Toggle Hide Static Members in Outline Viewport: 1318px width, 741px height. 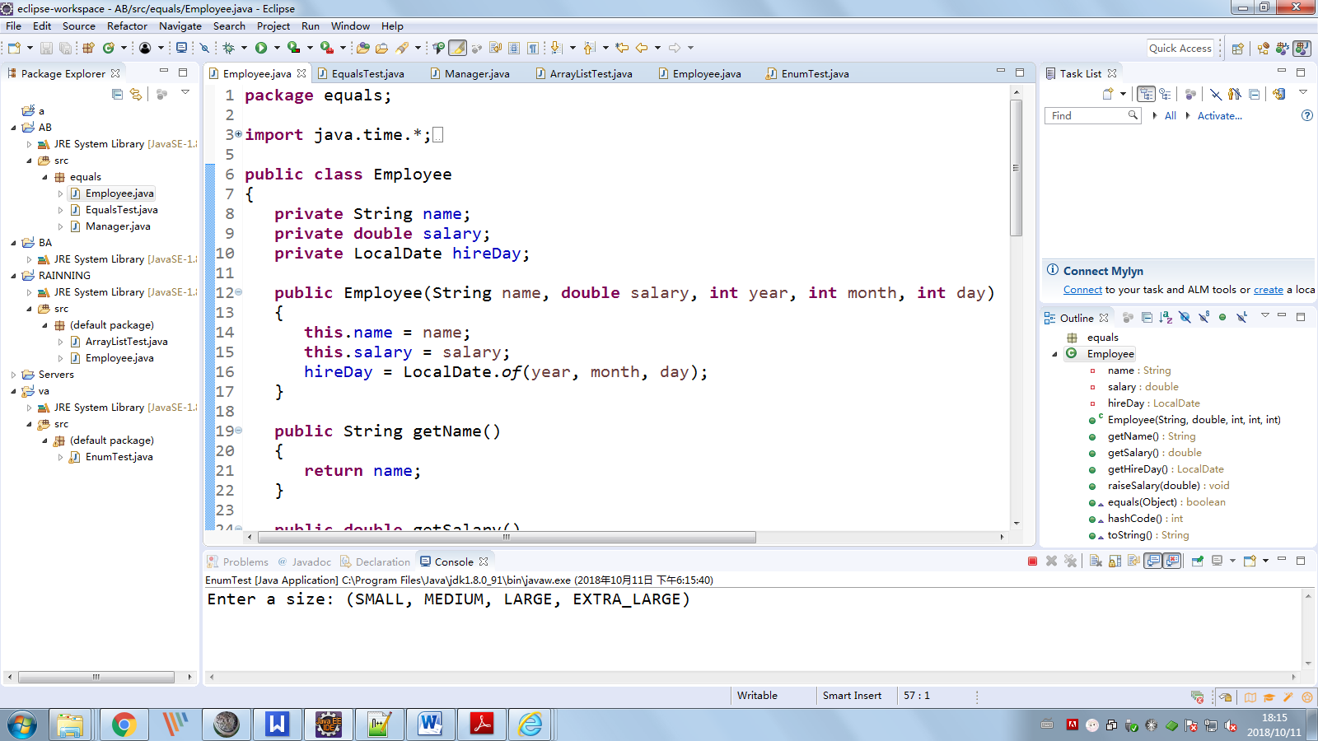click(x=1203, y=317)
